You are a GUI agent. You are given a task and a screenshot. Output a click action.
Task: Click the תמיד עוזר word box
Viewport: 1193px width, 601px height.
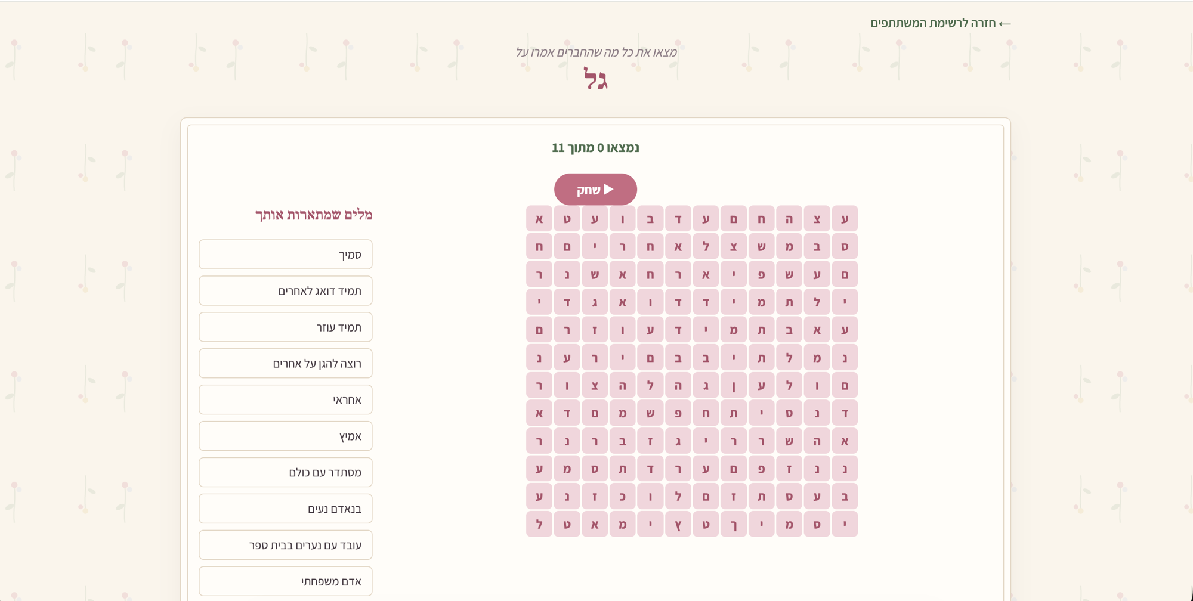click(x=286, y=327)
